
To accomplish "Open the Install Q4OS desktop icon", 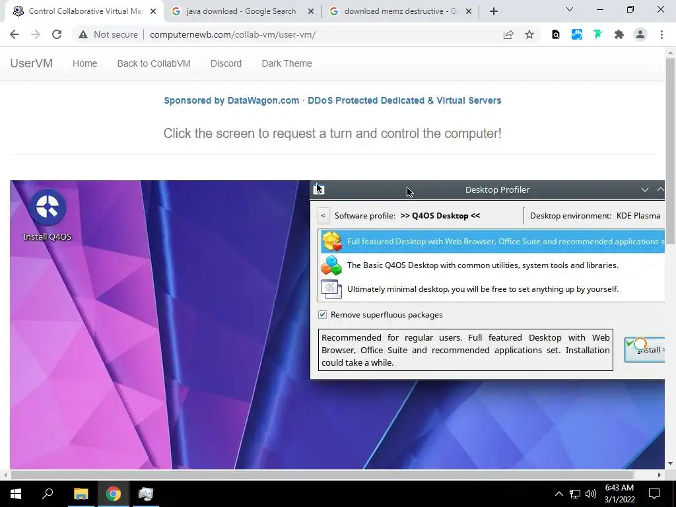I will tap(48, 216).
